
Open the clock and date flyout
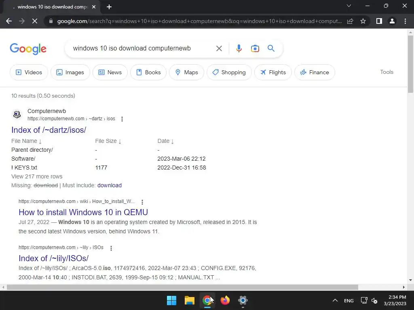pyautogui.click(x=395, y=300)
